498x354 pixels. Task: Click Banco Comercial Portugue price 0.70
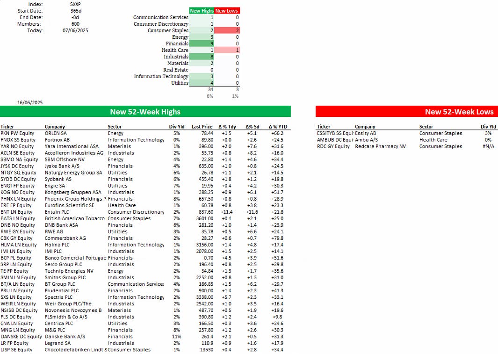[x=209, y=258]
